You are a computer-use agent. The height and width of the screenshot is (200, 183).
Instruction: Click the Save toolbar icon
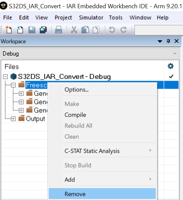32,30
